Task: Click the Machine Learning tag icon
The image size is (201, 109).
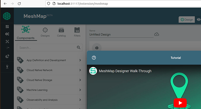Action: pos(20,90)
